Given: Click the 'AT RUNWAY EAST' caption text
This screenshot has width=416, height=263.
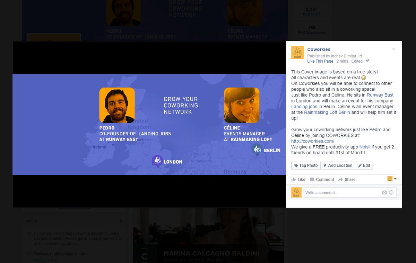Looking at the screenshot, I should coord(119,140).
